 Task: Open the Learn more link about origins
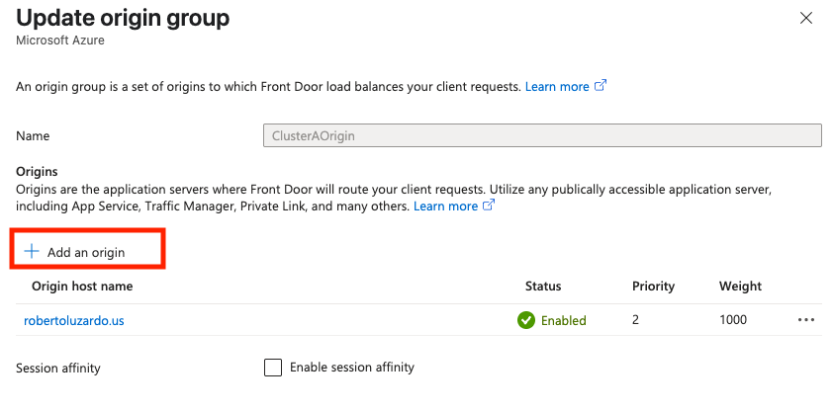point(445,206)
